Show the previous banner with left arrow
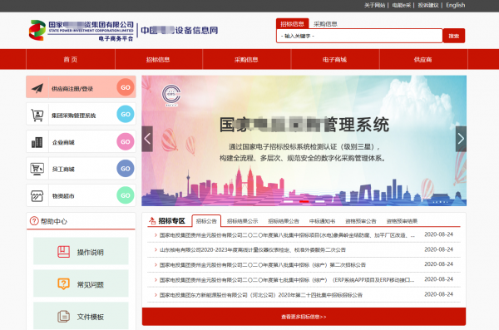The image size is (499, 330). [147, 139]
